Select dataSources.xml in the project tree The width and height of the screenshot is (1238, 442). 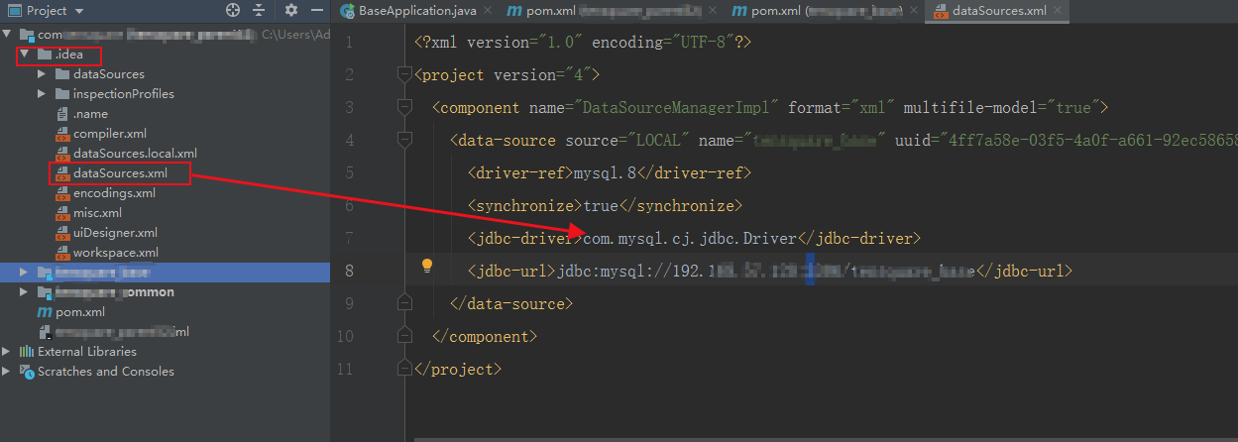click(120, 173)
